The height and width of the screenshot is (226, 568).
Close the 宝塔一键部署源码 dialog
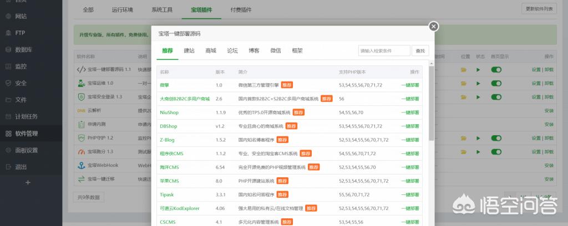coord(433,27)
